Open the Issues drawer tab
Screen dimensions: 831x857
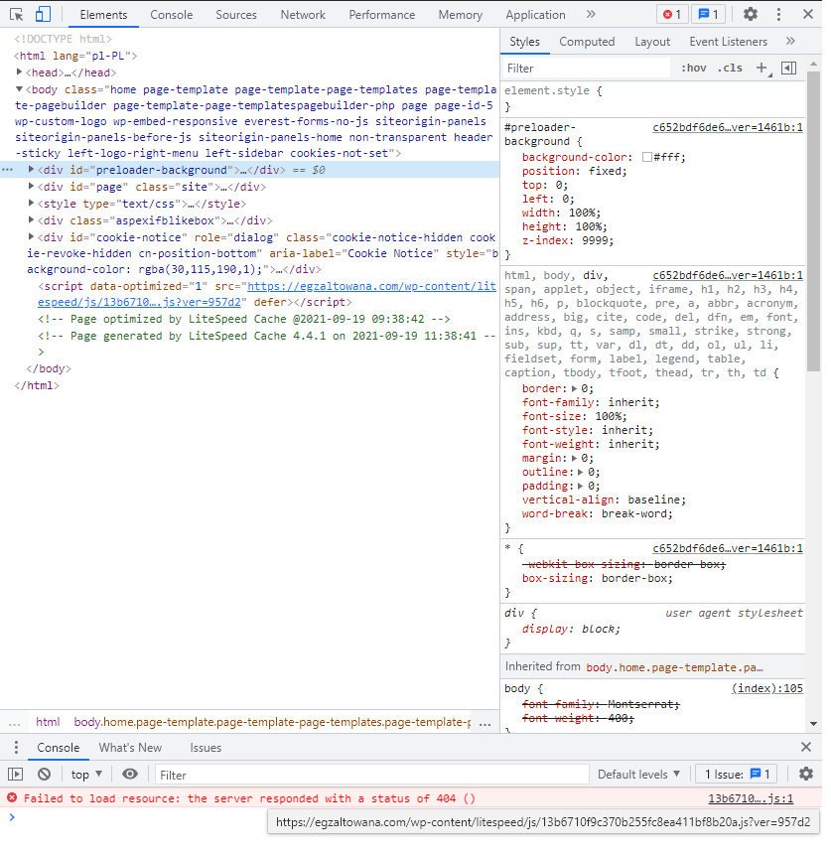point(206,748)
